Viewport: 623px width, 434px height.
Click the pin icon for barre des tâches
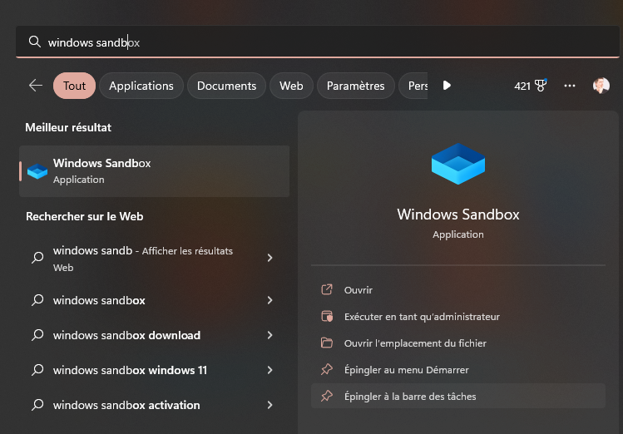pyautogui.click(x=327, y=396)
